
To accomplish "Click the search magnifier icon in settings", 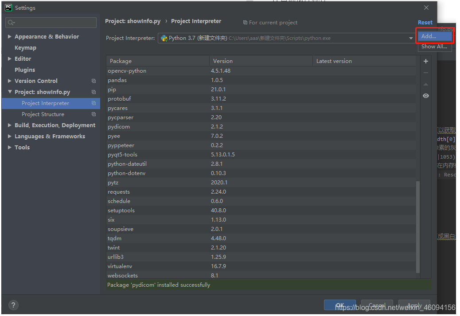I will click(x=11, y=23).
